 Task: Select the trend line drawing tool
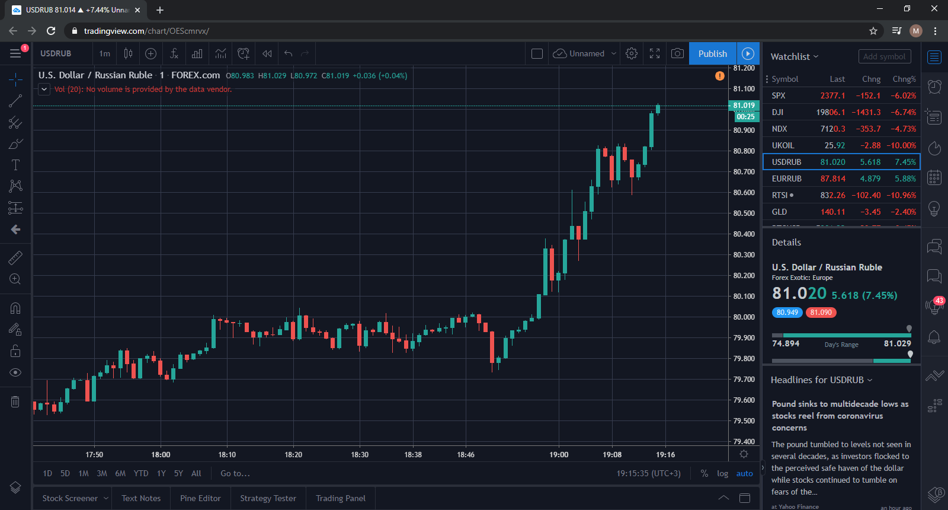[15, 101]
